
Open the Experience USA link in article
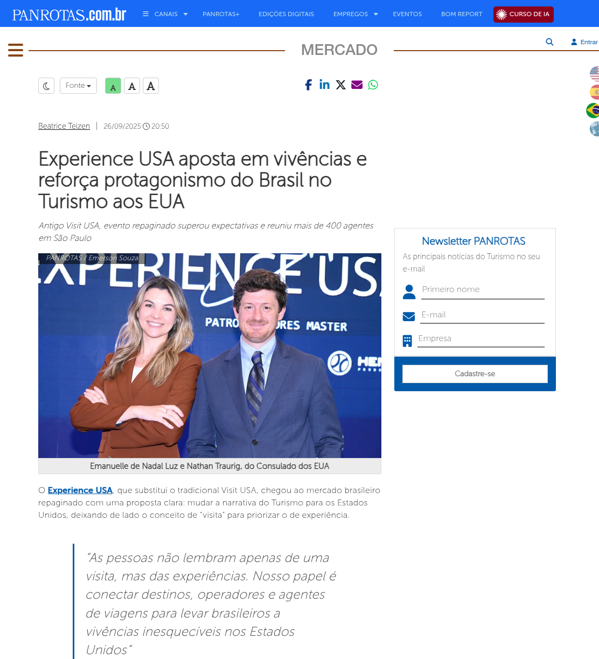tap(80, 490)
